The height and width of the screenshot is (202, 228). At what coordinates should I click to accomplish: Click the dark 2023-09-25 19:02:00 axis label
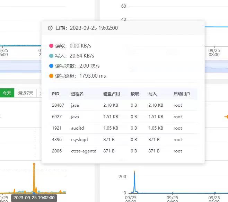[x=34, y=198]
